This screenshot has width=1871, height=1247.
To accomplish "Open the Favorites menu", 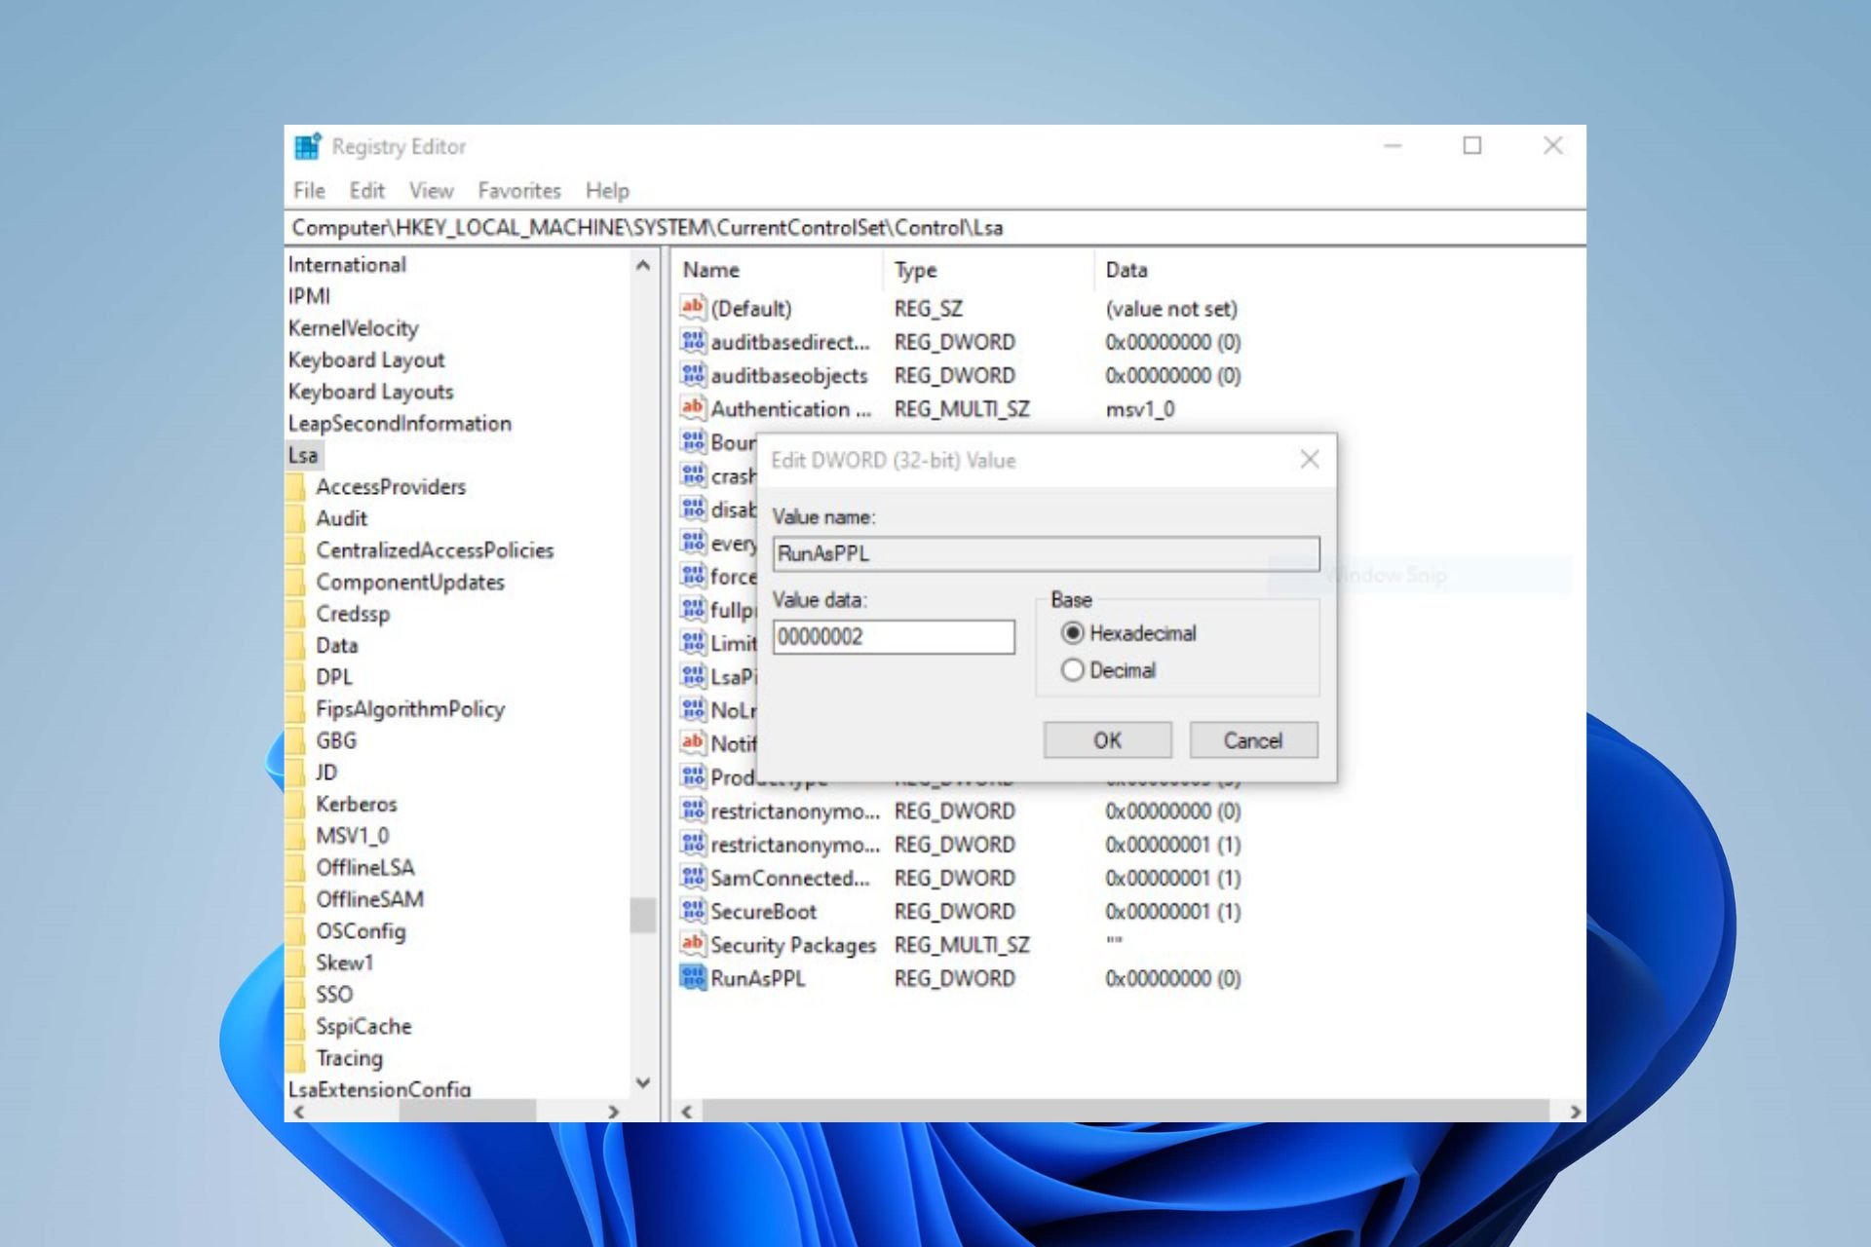I will pos(519,191).
